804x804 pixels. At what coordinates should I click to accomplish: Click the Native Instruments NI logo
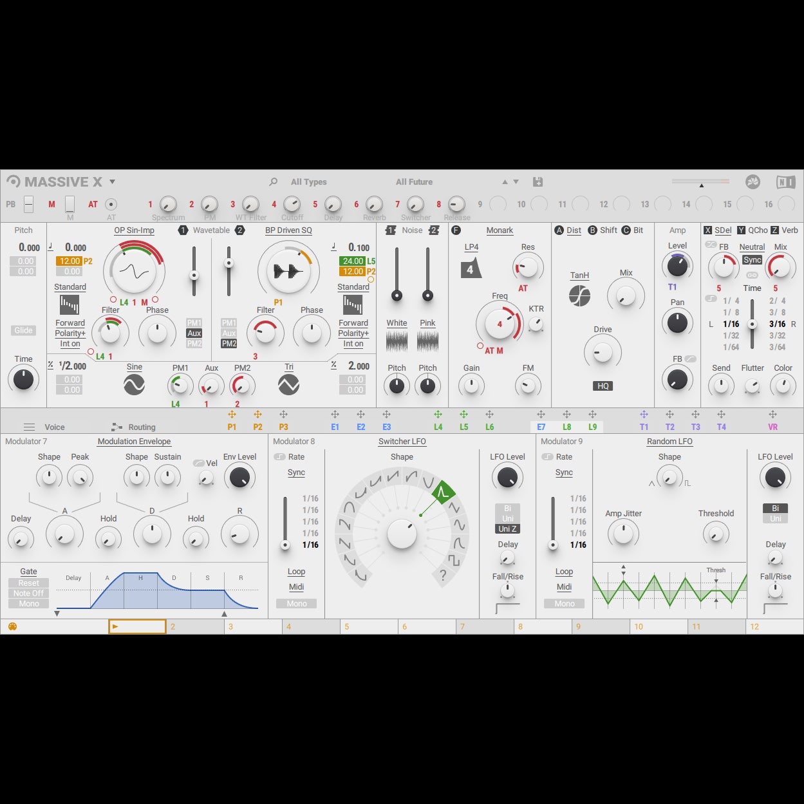tap(785, 182)
